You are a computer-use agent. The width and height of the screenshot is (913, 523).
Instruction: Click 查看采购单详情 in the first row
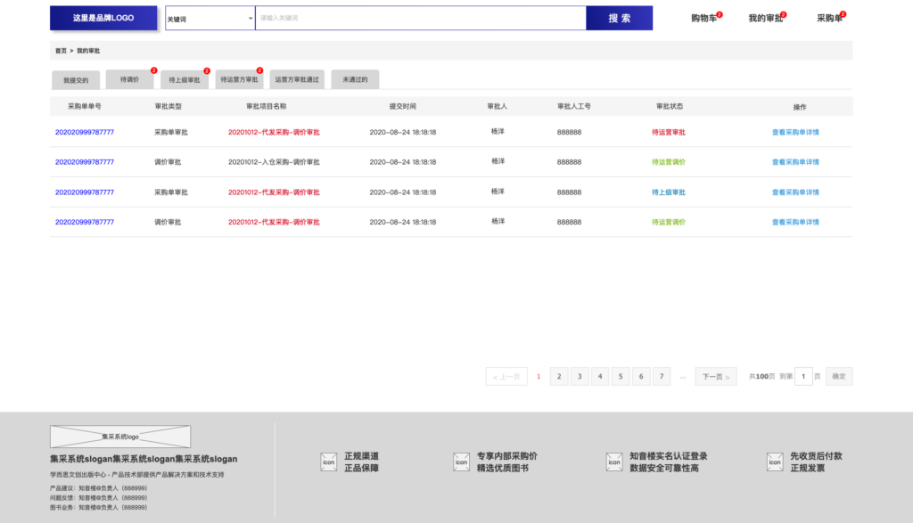795,132
